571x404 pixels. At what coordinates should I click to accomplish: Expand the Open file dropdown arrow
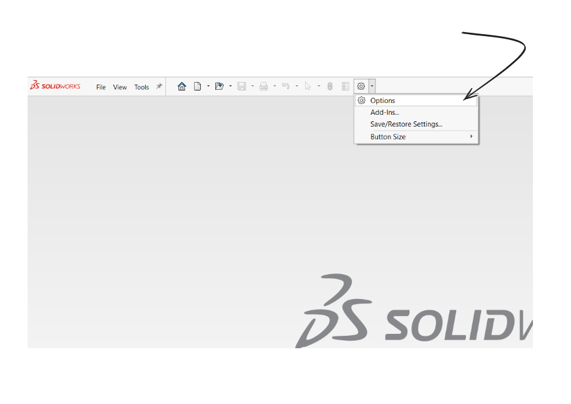230,87
